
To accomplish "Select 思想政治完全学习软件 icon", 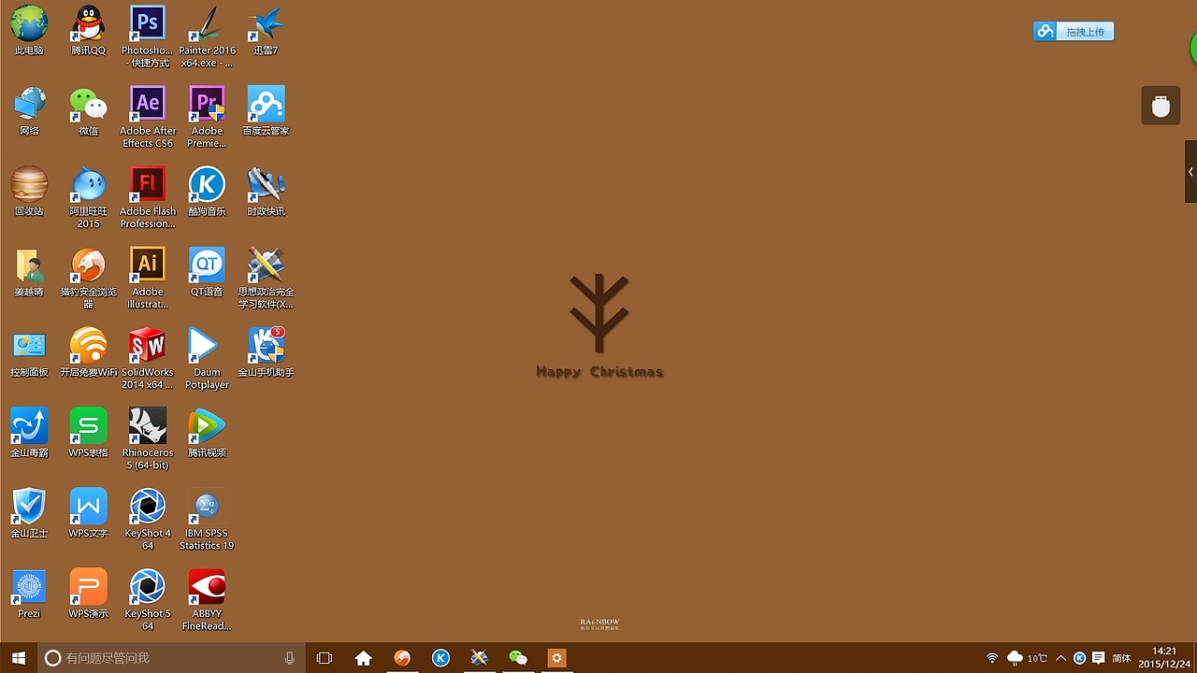I will 266,278.
